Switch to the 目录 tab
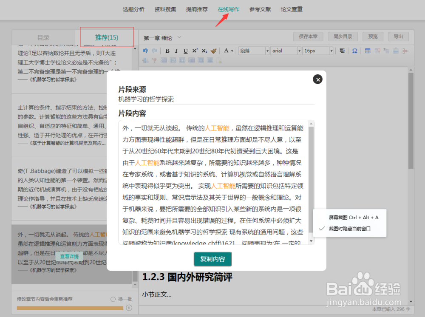 [42, 37]
